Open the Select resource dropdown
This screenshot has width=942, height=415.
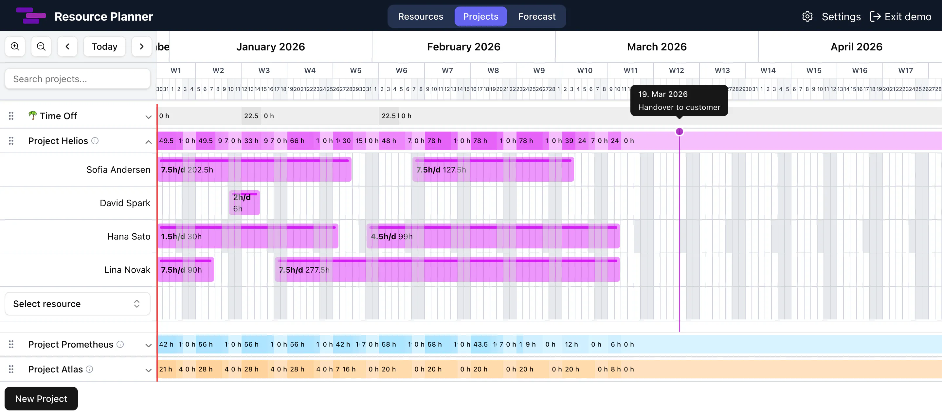pyautogui.click(x=78, y=304)
